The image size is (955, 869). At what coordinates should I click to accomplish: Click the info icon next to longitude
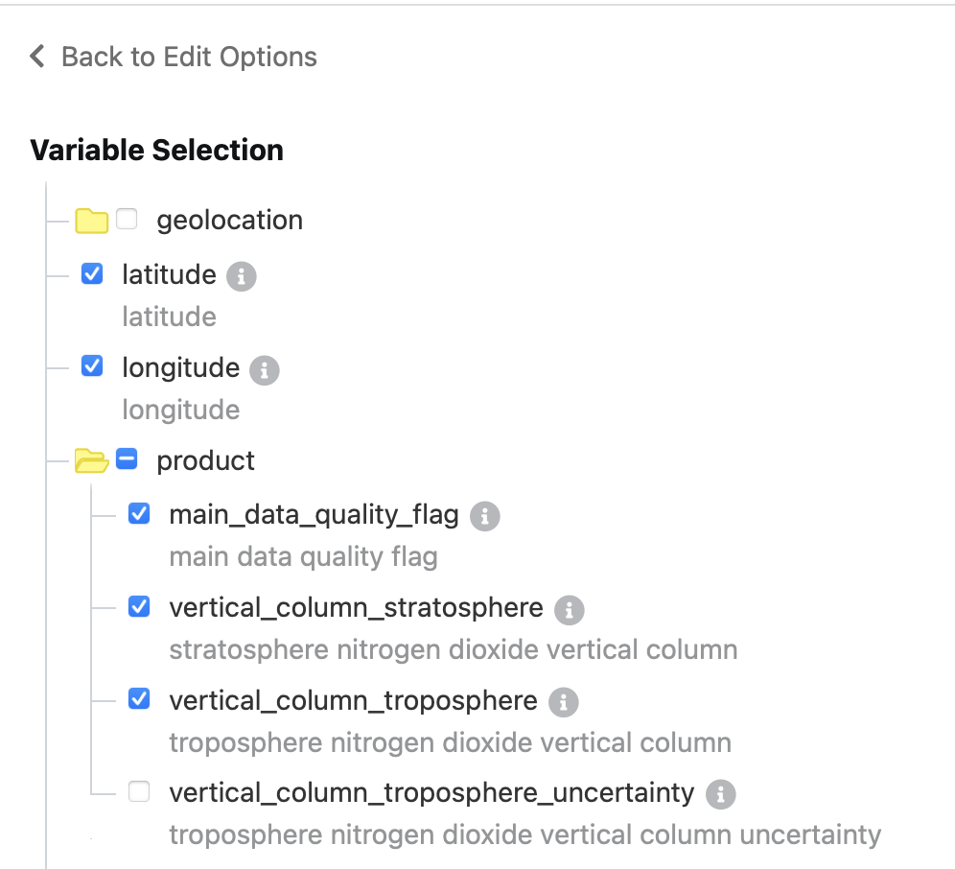coord(264,370)
